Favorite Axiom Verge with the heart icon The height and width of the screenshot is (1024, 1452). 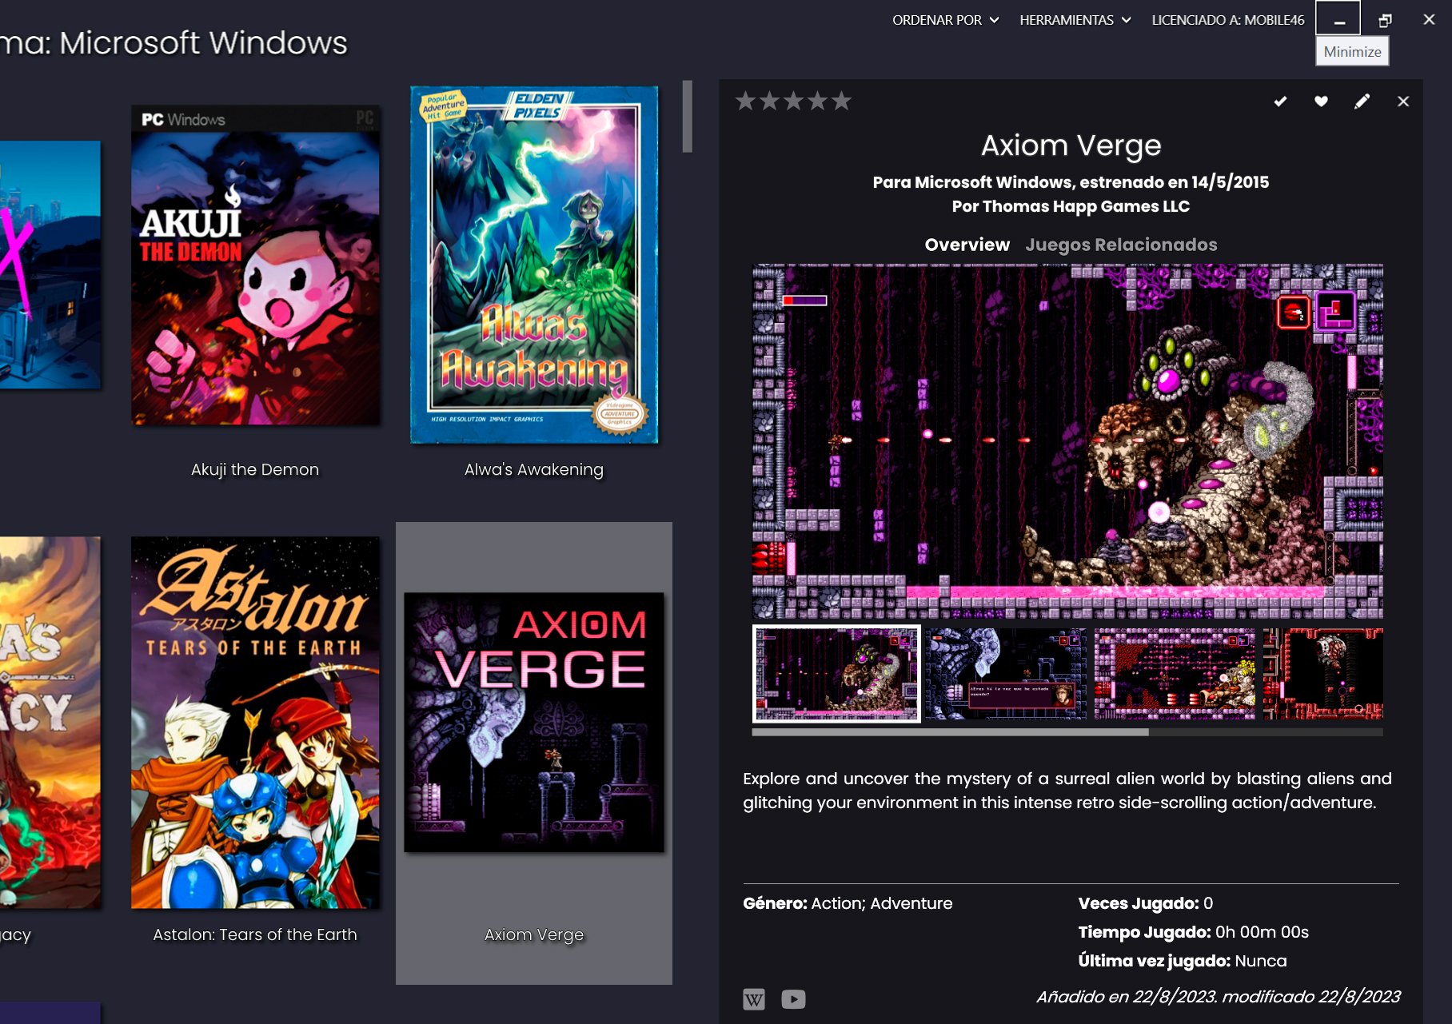(x=1321, y=102)
